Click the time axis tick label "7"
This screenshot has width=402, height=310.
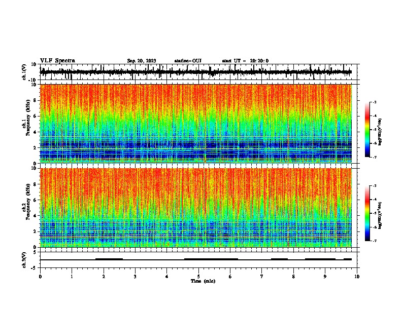tap(262, 277)
